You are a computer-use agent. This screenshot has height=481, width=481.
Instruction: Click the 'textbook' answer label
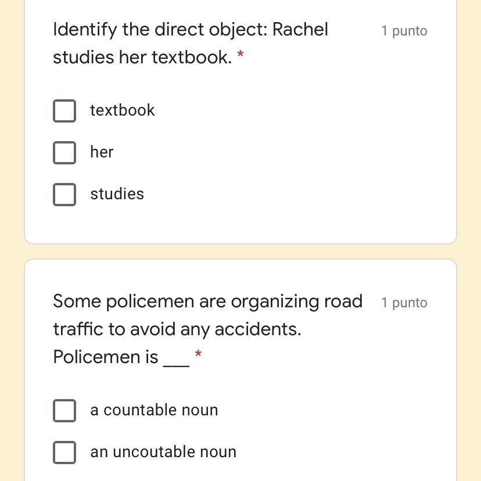(123, 110)
